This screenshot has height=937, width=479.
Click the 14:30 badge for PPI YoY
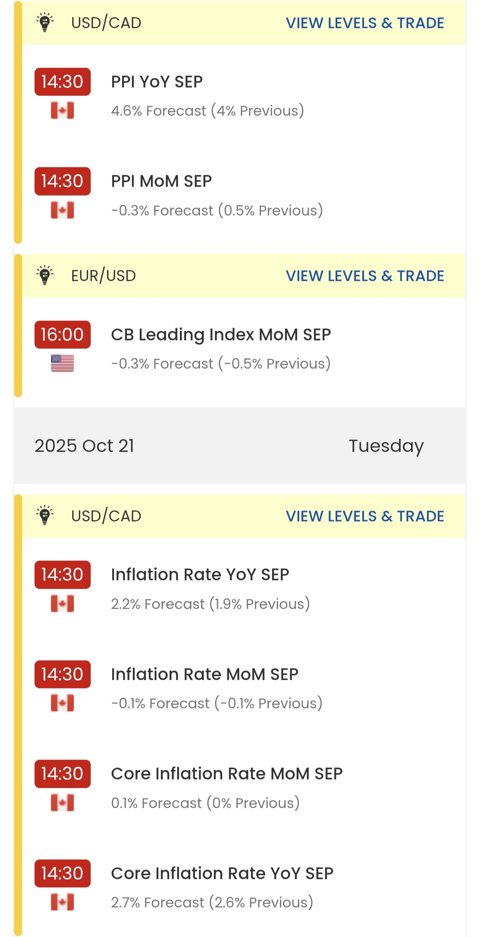click(x=62, y=82)
